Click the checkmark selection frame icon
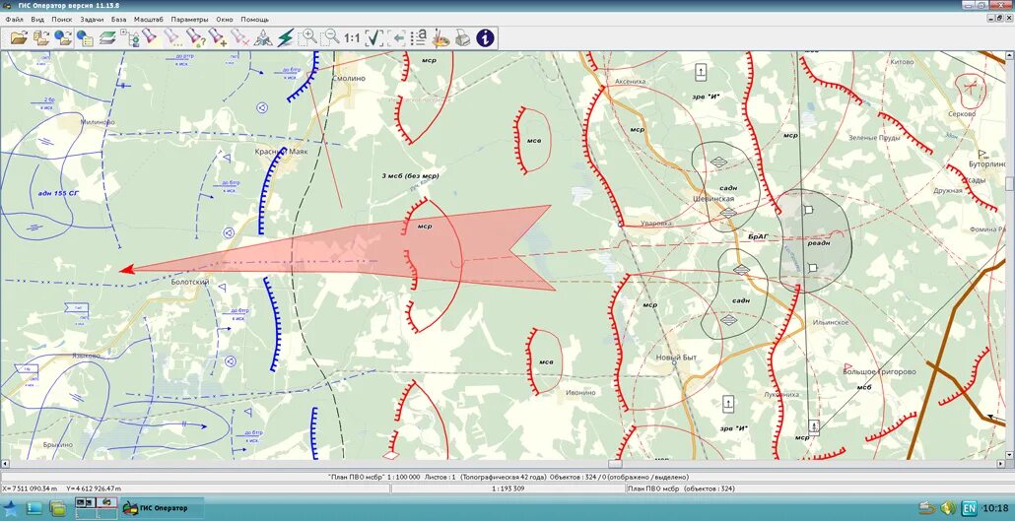Image resolution: width=1015 pixels, height=521 pixels. tap(374, 38)
